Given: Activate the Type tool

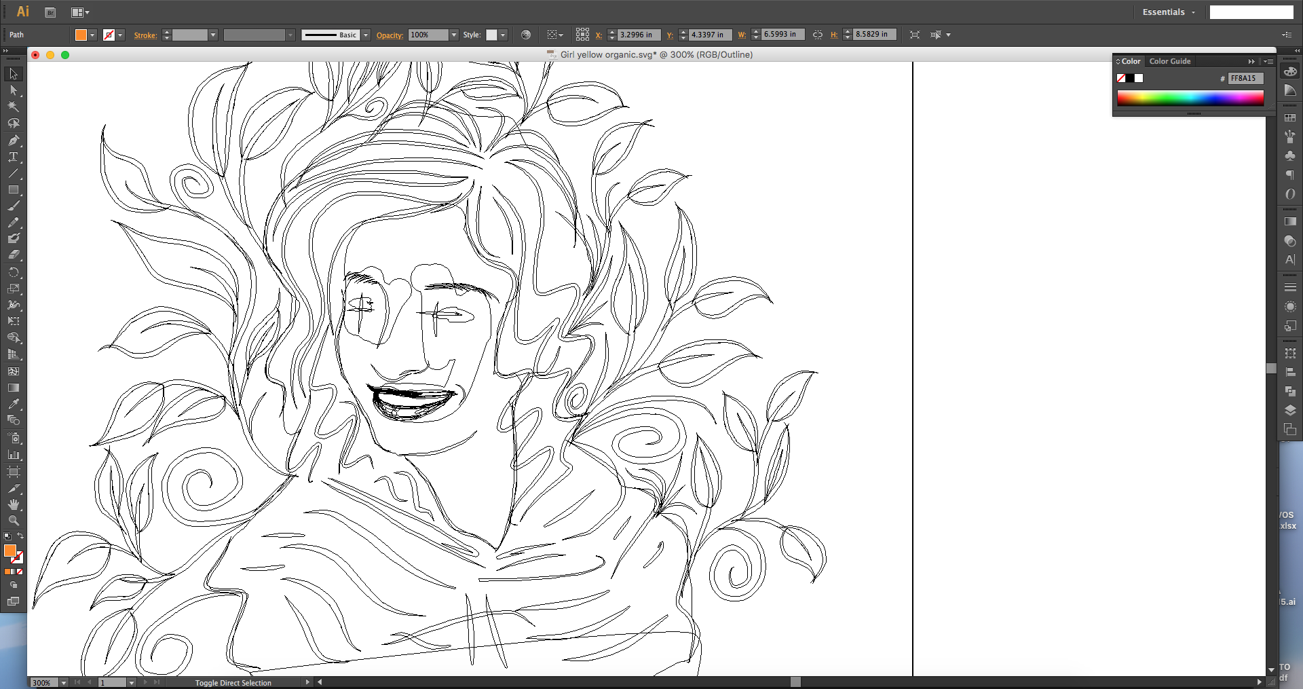Looking at the screenshot, I should tap(14, 157).
